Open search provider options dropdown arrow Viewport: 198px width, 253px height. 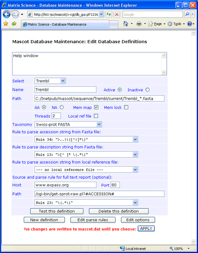click(x=193, y=15)
